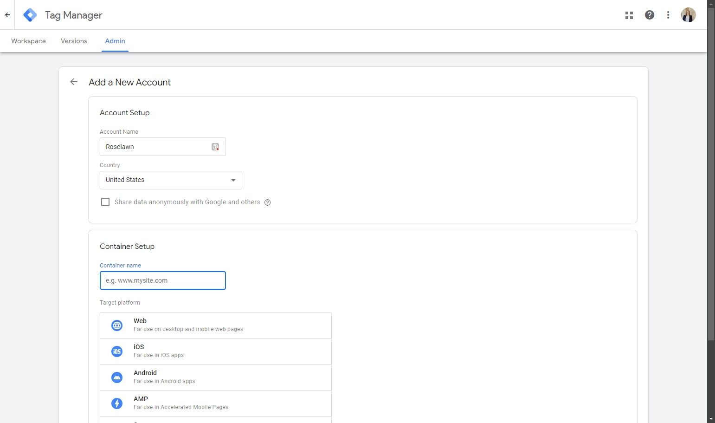Click the Container Setup heading
Viewport: 715px width, 423px height.
pos(127,247)
